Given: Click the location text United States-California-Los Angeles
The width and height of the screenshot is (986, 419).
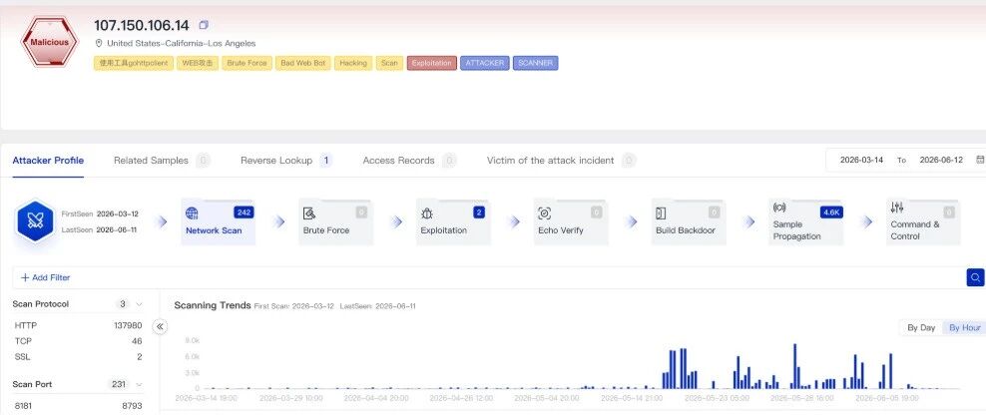Looking at the screenshot, I should [181, 43].
